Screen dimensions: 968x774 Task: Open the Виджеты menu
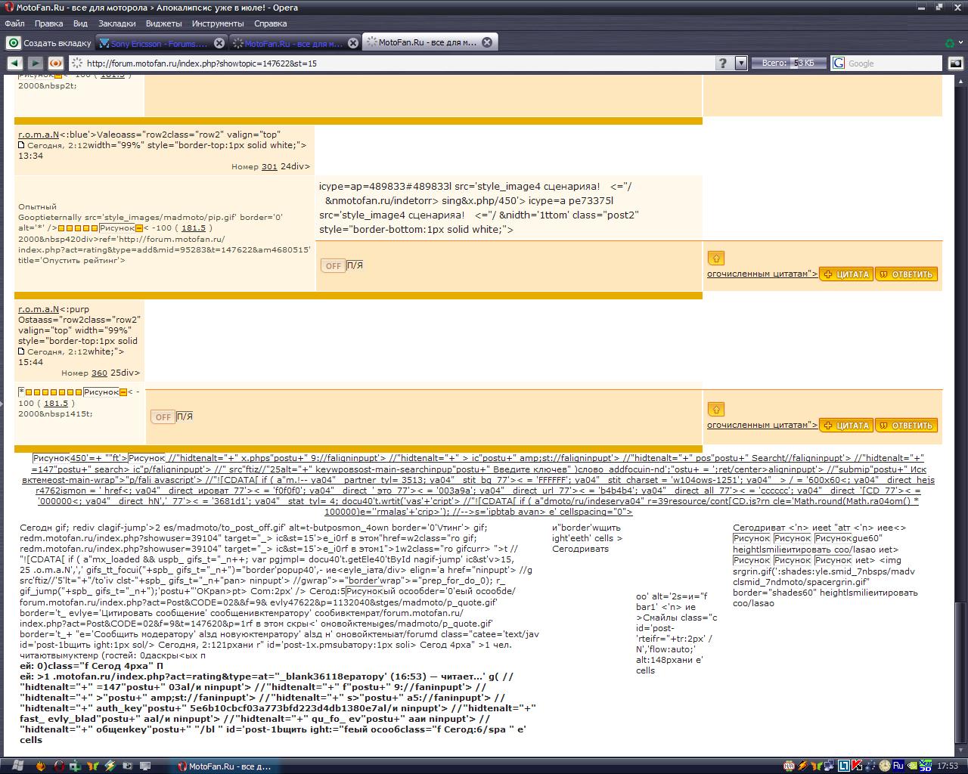click(x=163, y=23)
